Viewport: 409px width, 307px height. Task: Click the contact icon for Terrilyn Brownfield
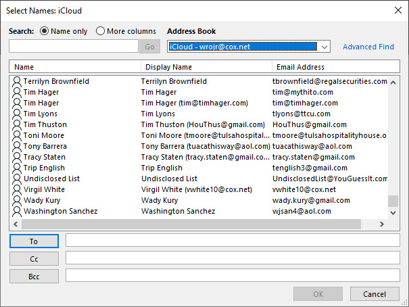17,81
